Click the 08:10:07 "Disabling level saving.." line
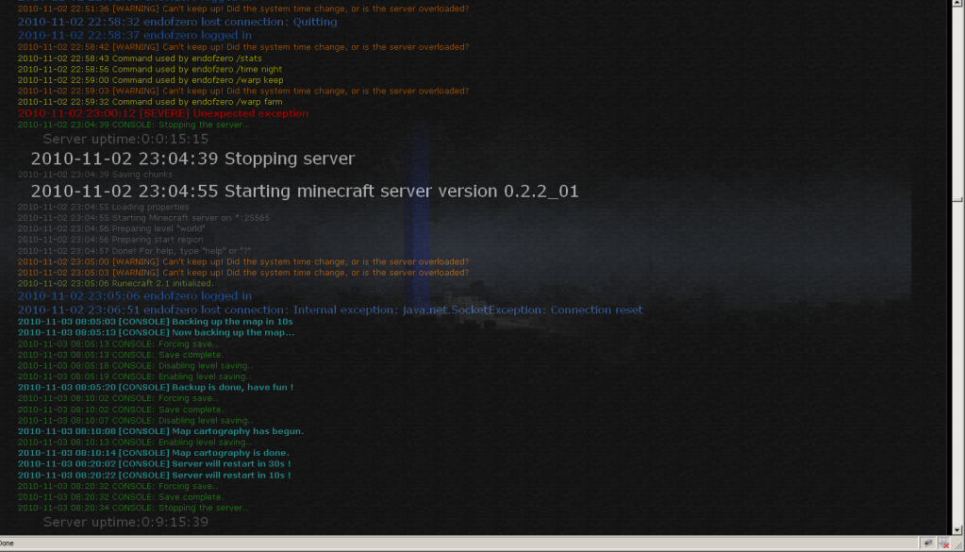This screenshot has height=552, width=965. point(136,420)
